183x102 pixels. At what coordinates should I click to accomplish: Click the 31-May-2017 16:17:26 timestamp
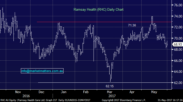(x=170, y=100)
